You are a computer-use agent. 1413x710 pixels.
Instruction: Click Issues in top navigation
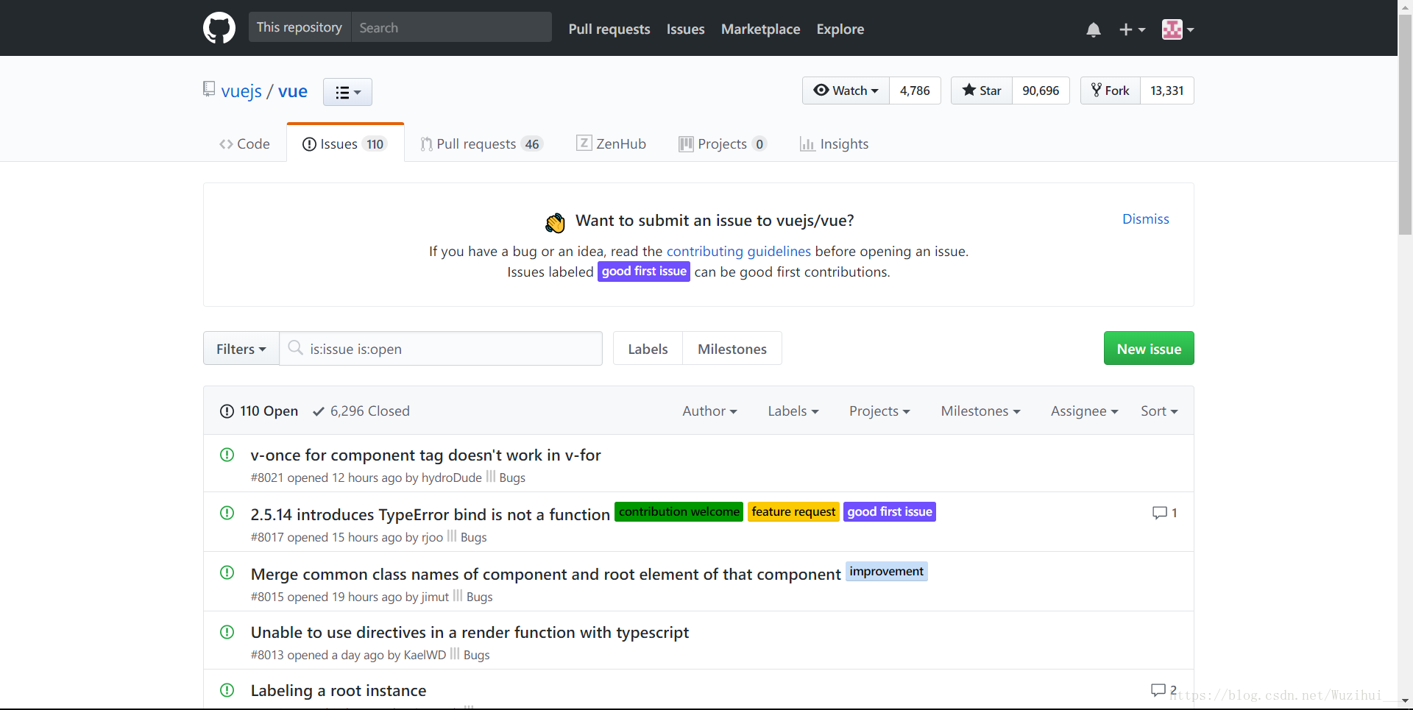pos(685,29)
